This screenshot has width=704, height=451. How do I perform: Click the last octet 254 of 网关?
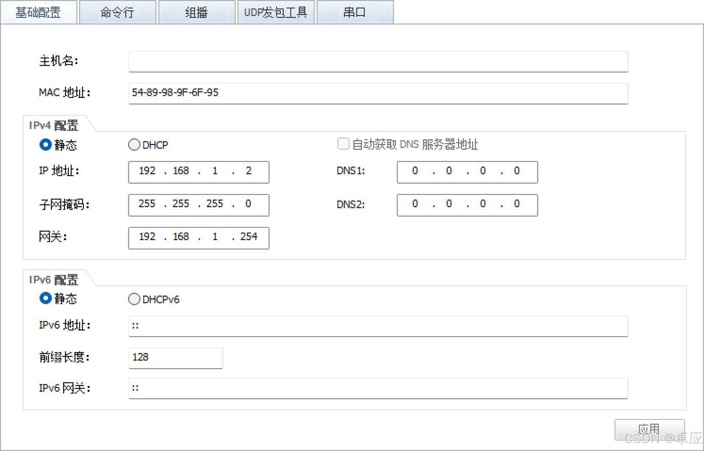click(249, 236)
